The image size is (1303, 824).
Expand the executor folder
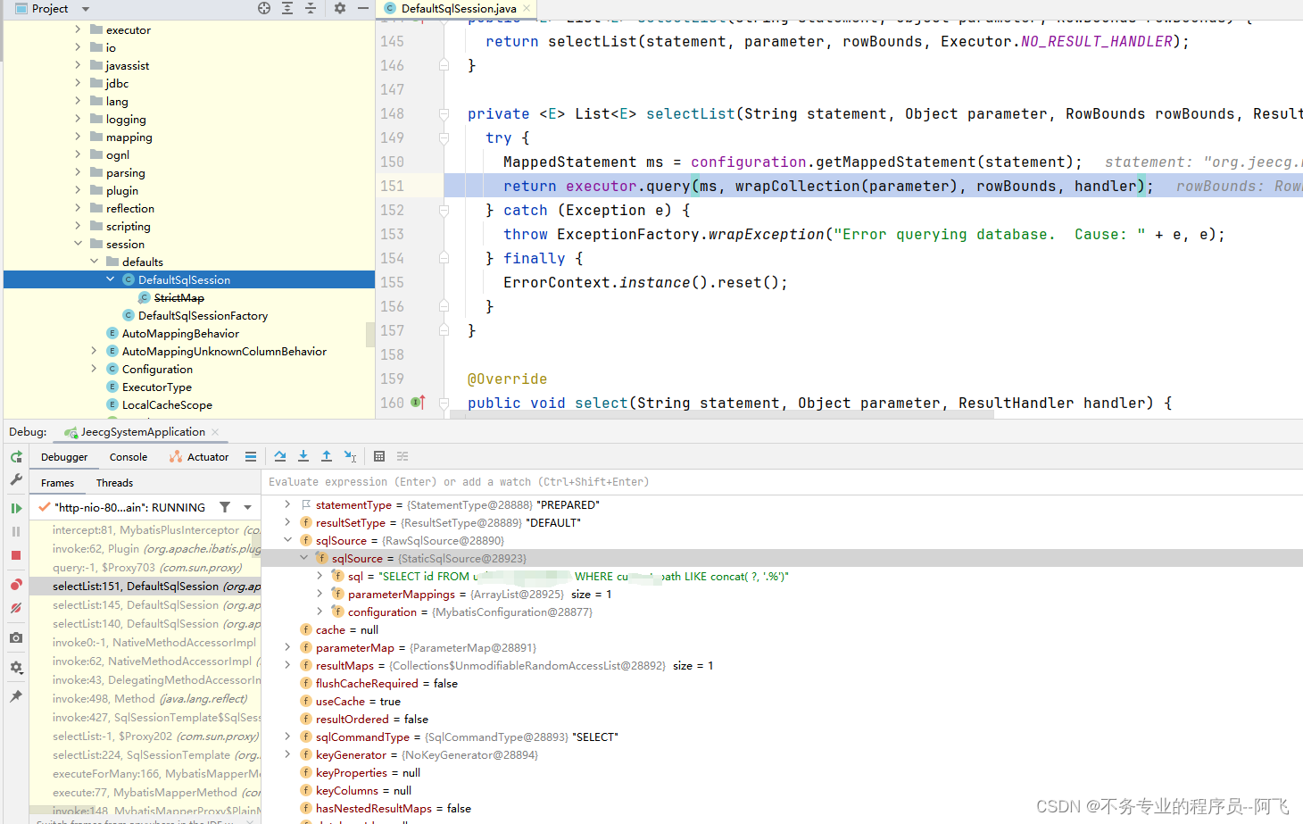pyautogui.click(x=79, y=29)
